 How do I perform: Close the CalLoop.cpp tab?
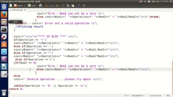click(x=25, y=10)
